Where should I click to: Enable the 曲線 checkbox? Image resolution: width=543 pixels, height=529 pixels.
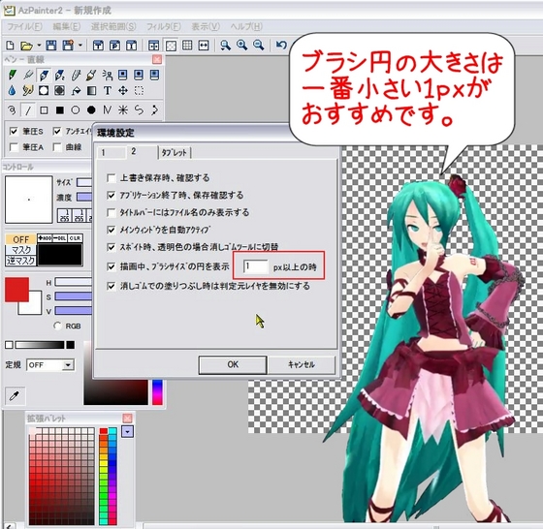pos(57,147)
